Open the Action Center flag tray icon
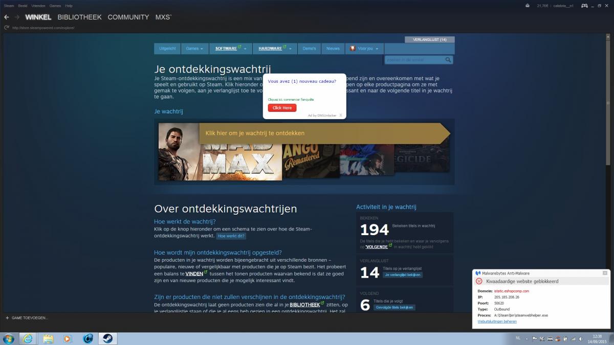Image resolution: width=614 pixels, height=345 pixels. point(535,338)
